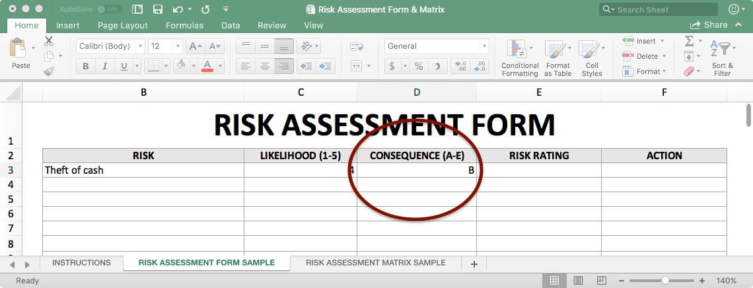Toggle underline formatting
The height and width of the screenshot is (288, 753).
pos(124,66)
